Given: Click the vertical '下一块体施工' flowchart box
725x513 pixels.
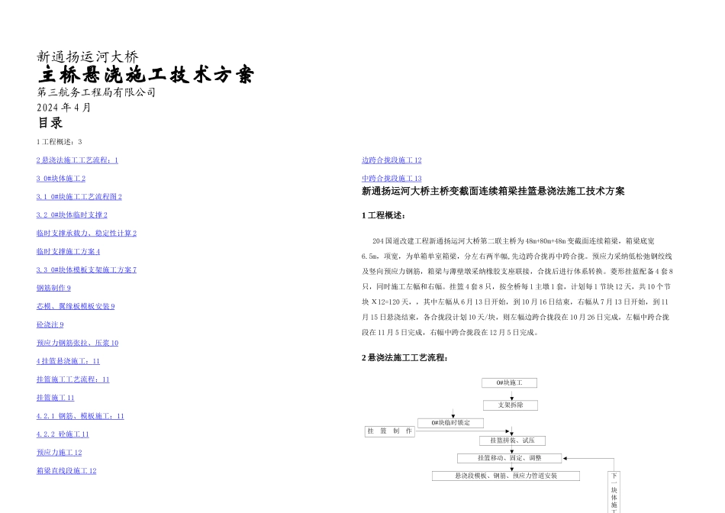Looking at the screenshot, I should click(614, 492).
